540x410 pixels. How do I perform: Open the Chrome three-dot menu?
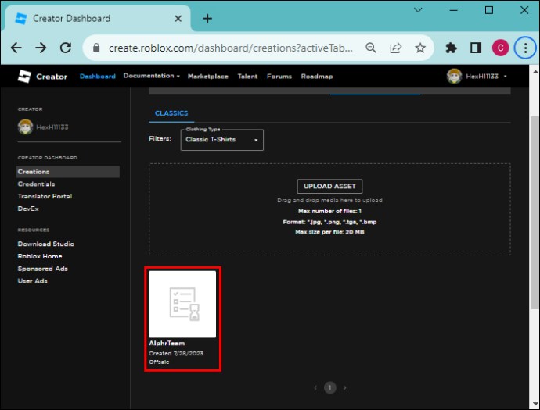[x=525, y=48]
